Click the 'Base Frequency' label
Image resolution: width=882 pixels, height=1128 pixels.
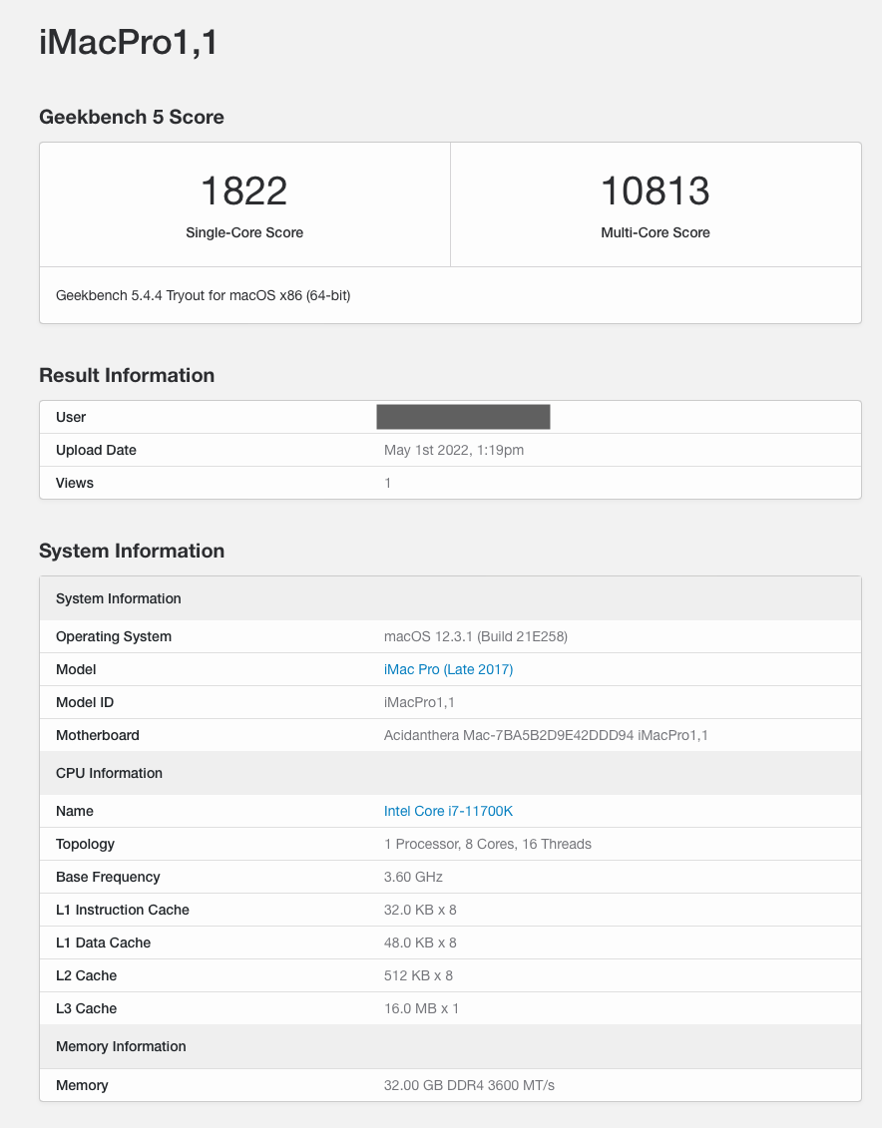tap(108, 878)
